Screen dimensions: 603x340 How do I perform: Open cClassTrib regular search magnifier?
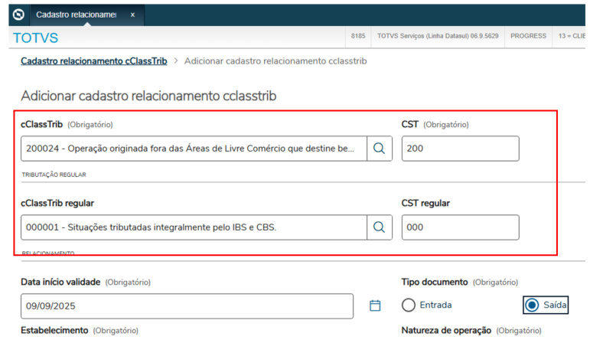pos(379,227)
